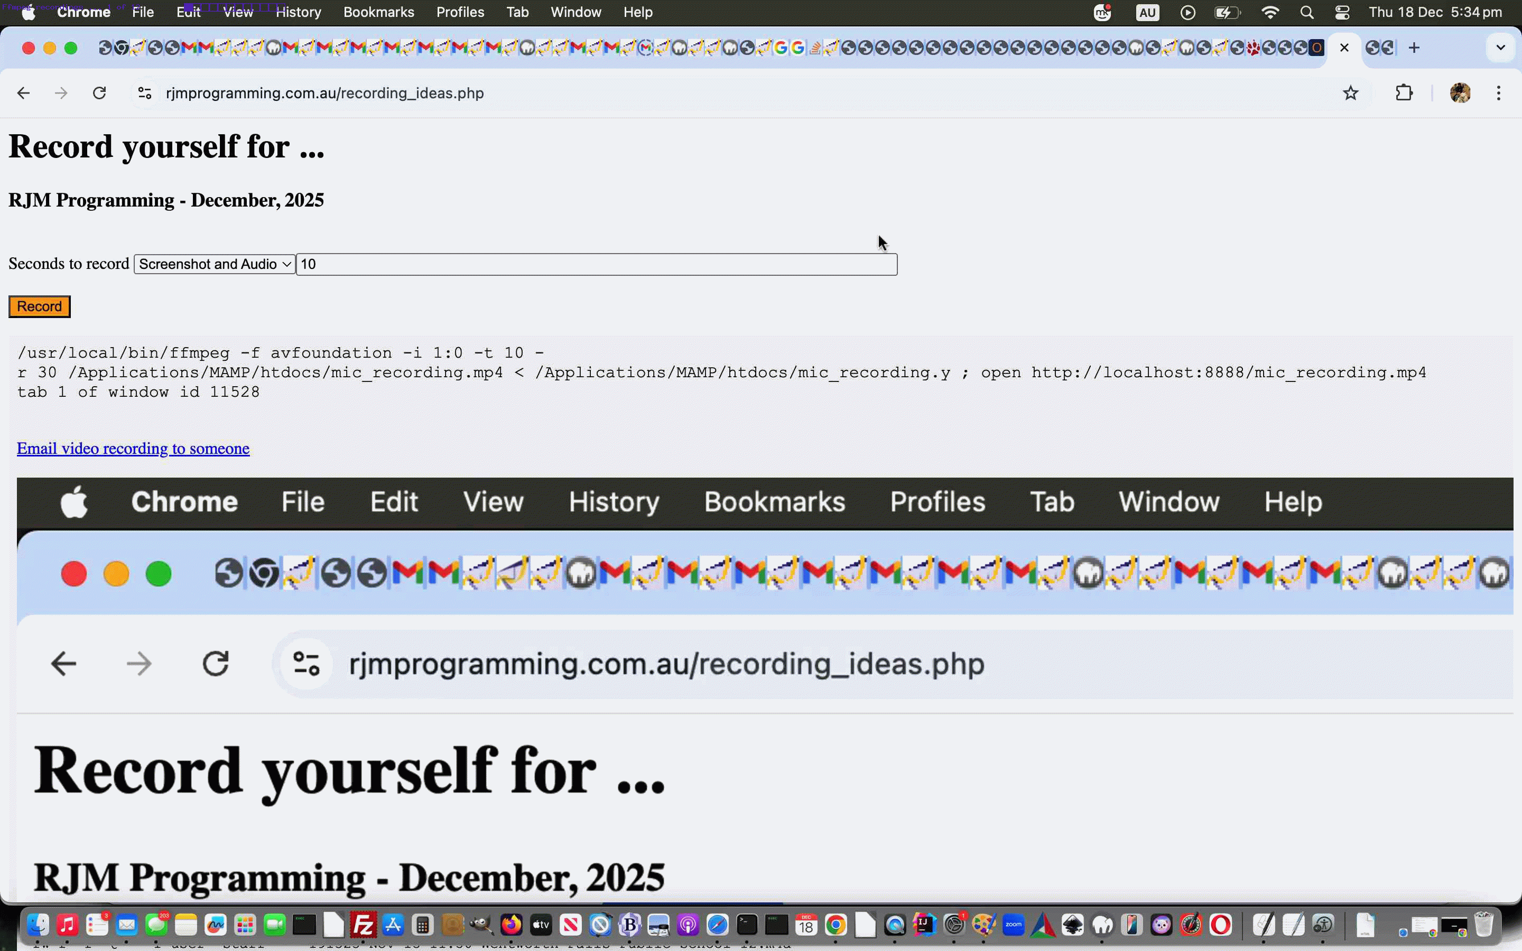This screenshot has width=1522, height=951.
Task: Open Wi-Fi status in the menu bar
Action: click(1271, 12)
